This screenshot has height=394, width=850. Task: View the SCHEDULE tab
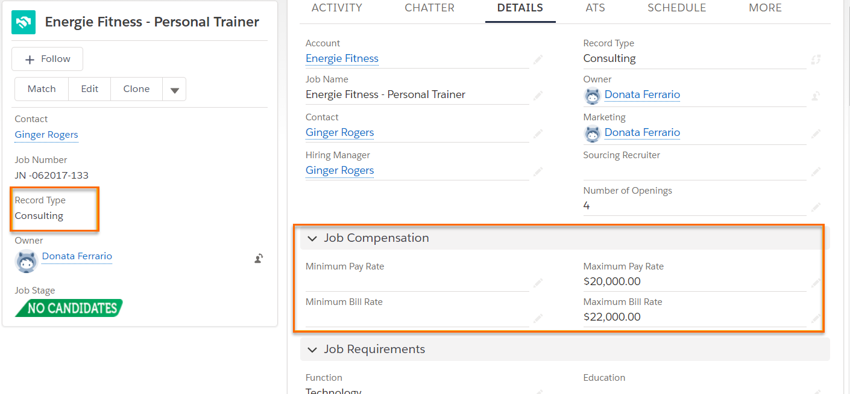[677, 8]
